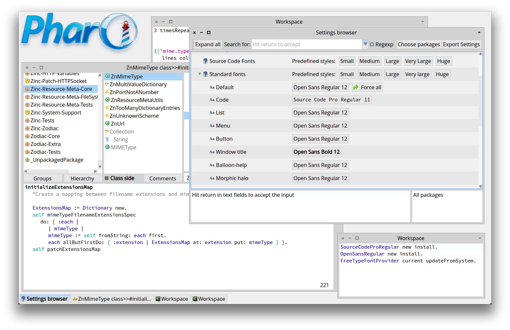Click the ZnTooManyDictionaryEntries exception icon

(107, 108)
